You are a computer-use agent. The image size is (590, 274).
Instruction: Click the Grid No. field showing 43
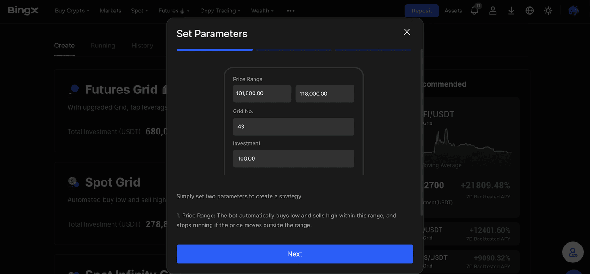pyautogui.click(x=293, y=127)
